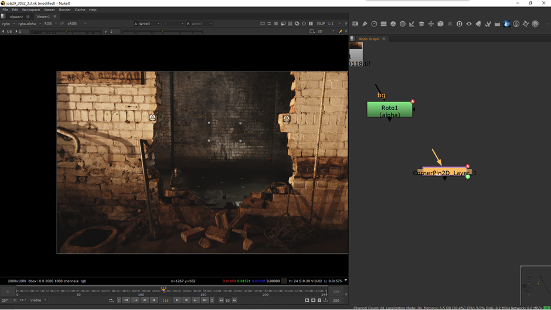Viewport: 551px width, 310px height.
Task: Click the Time nodes clock icon
Action: point(374,24)
